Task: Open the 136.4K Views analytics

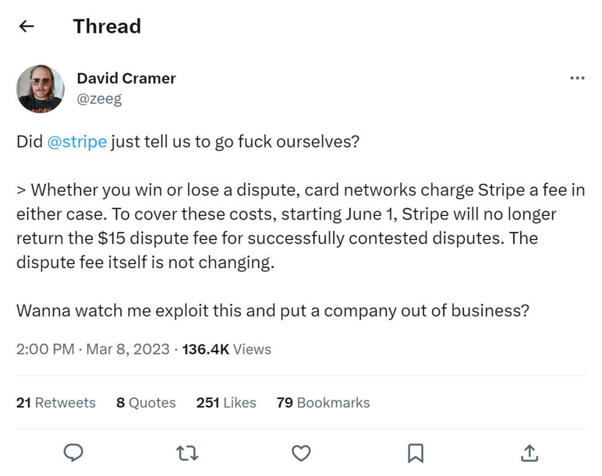Action: [x=226, y=350]
